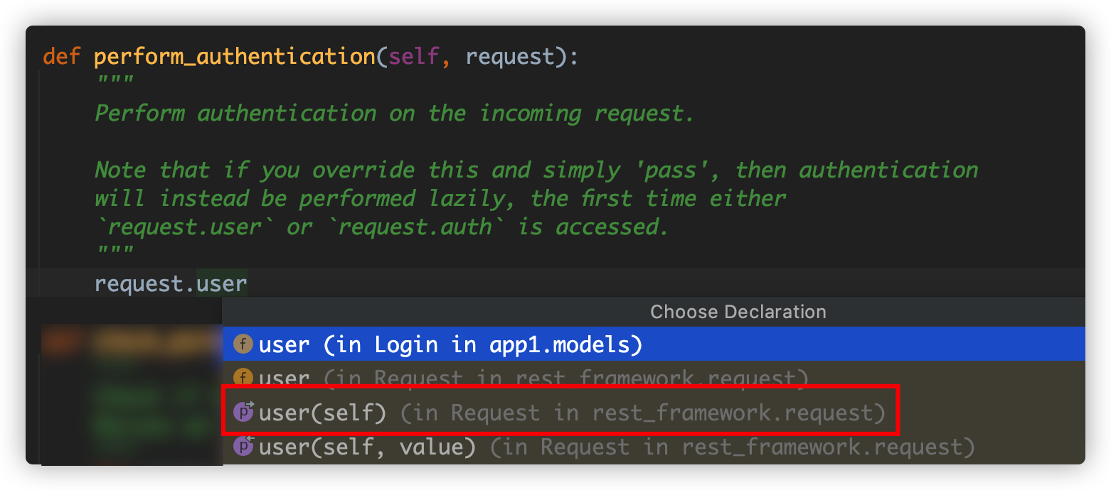
Task: Click "user" in the request.user statement
Action: (221, 284)
